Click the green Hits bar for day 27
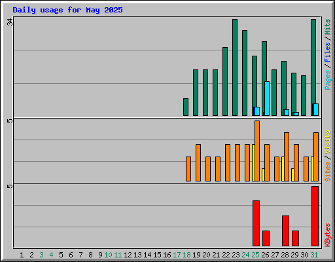This screenshot has width=335, height=262. pyautogui.click(x=274, y=92)
